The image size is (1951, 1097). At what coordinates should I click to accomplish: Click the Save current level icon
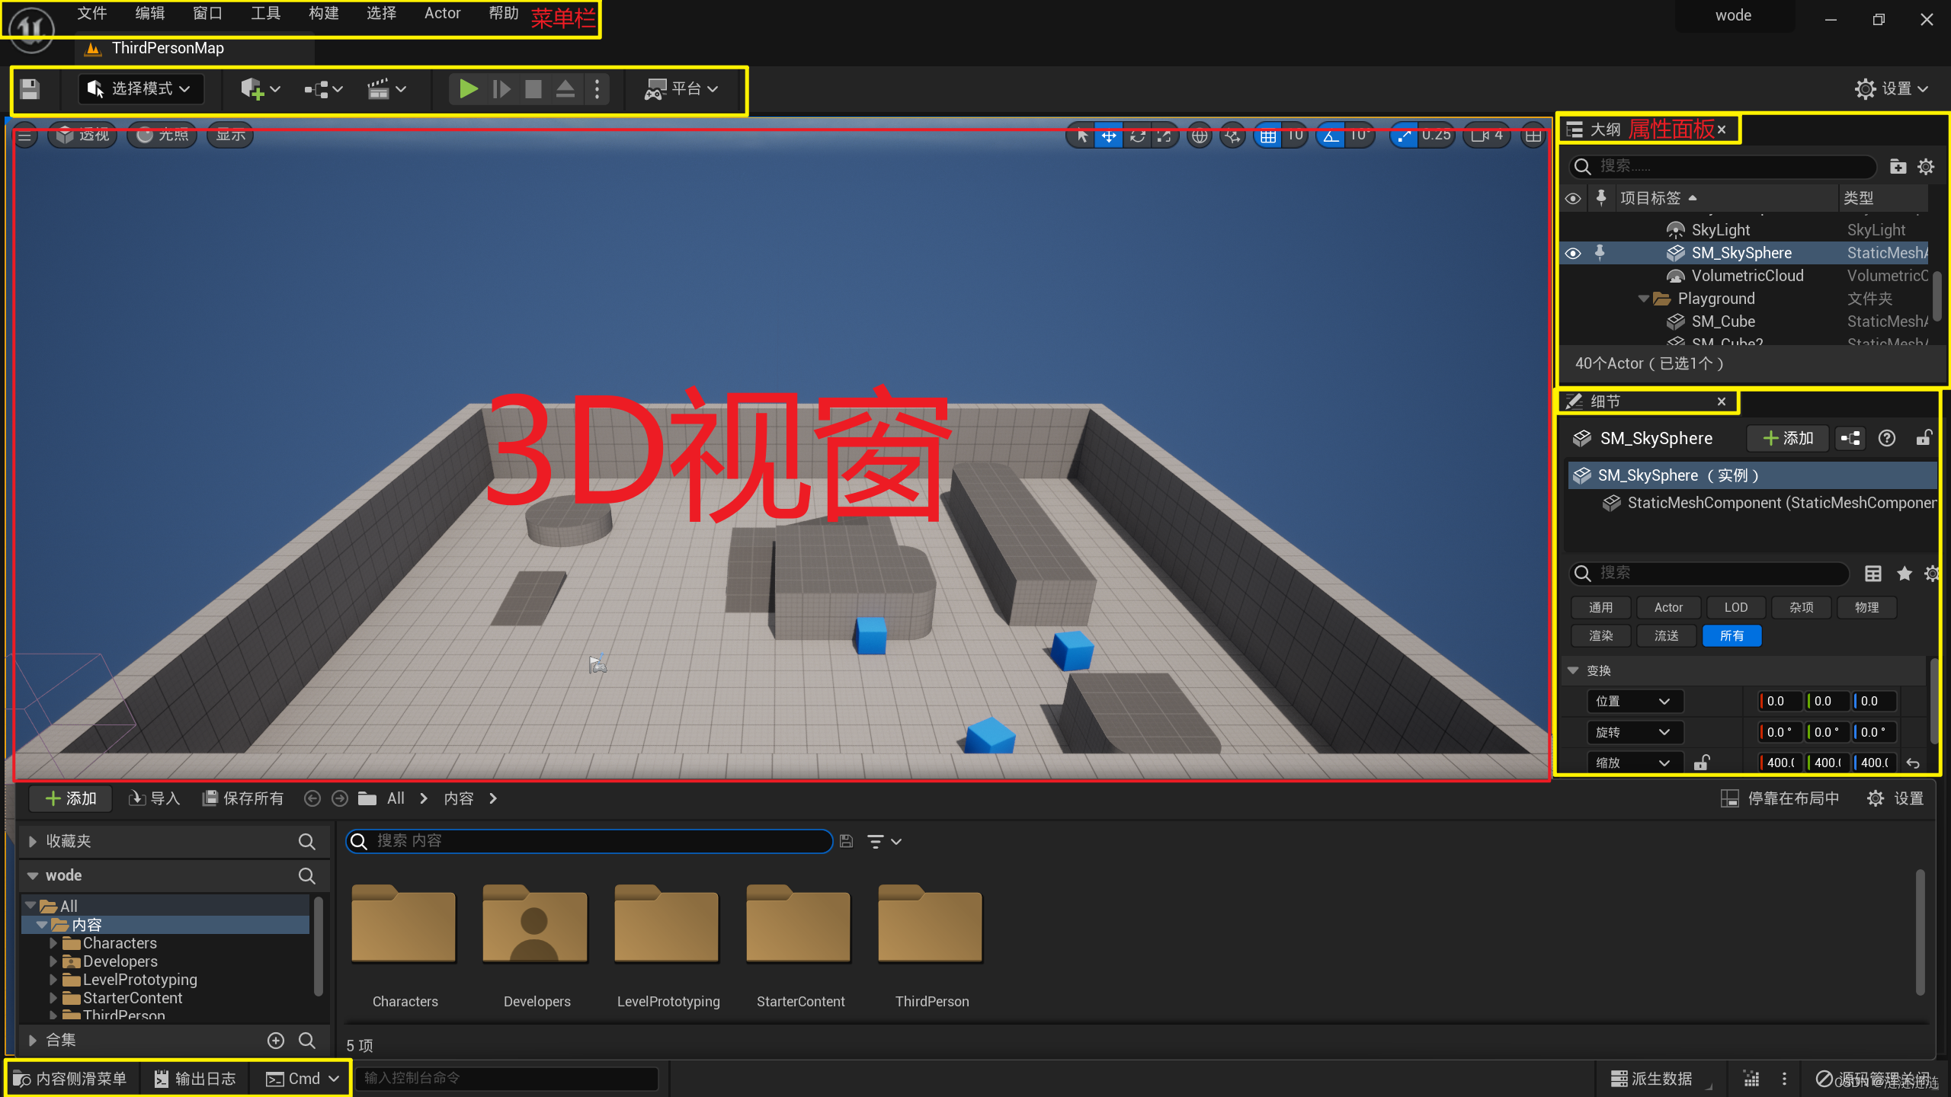[x=30, y=89]
